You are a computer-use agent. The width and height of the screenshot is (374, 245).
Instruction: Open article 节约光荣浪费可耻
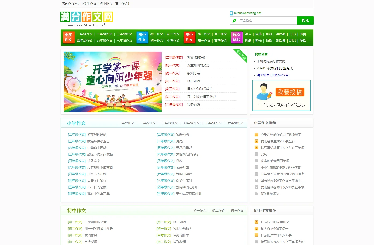click(x=189, y=194)
